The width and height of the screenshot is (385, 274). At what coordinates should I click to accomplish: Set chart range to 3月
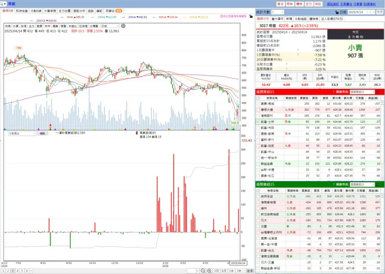pyautogui.click(x=216, y=271)
